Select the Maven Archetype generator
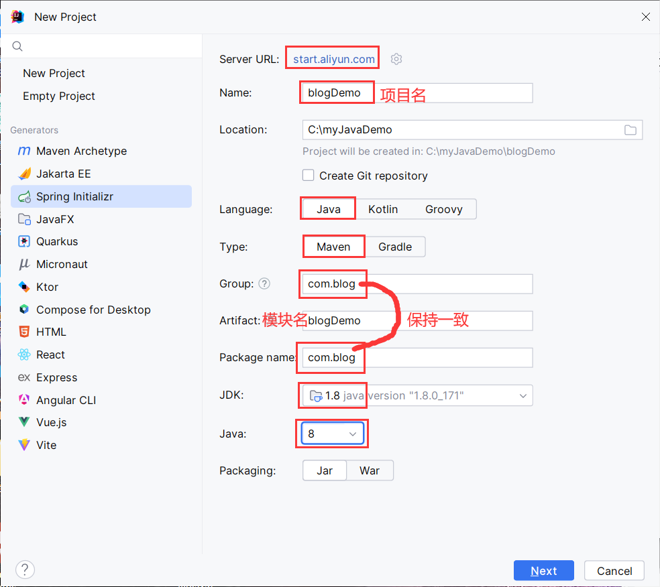The width and height of the screenshot is (660, 587). [x=101, y=151]
